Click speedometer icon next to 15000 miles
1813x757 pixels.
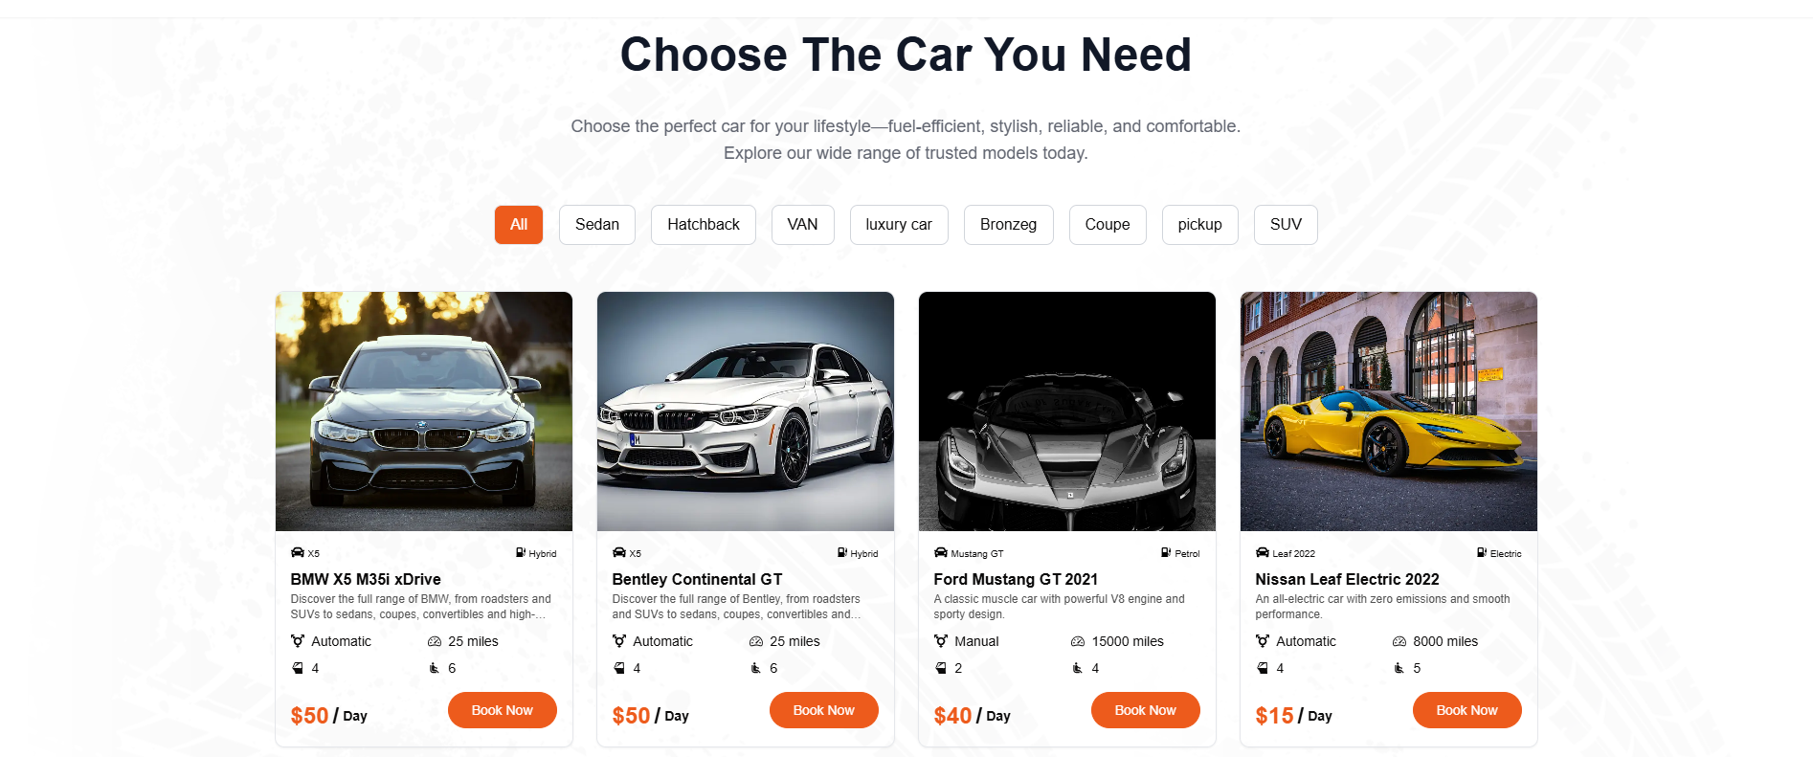click(x=1078, y=641)
